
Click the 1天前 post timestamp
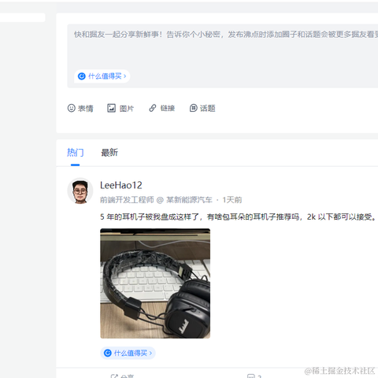(232, 200)
